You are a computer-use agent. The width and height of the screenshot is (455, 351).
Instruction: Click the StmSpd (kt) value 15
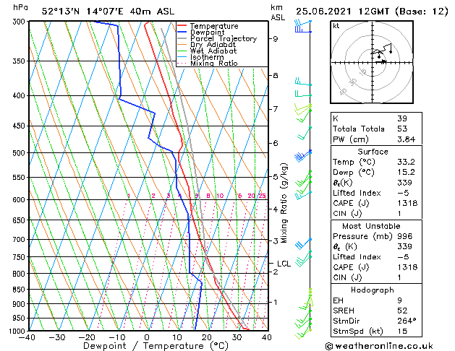tap(402, 331)
